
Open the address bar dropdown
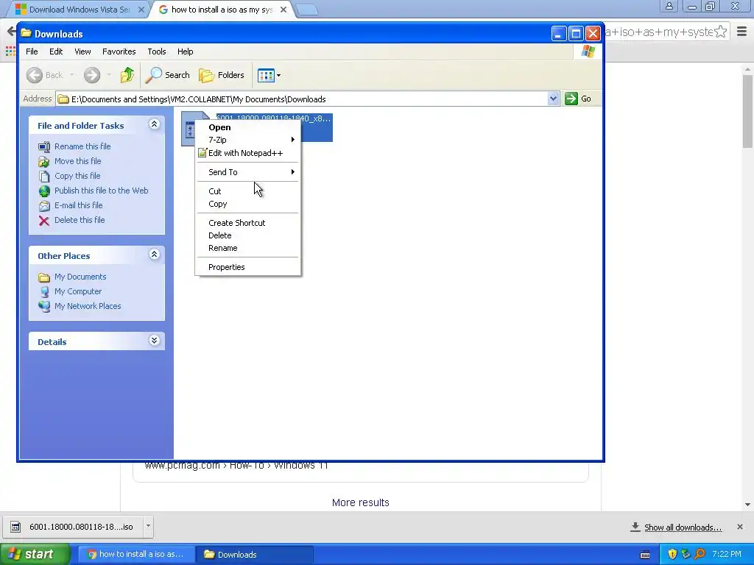tap(553, 99)
